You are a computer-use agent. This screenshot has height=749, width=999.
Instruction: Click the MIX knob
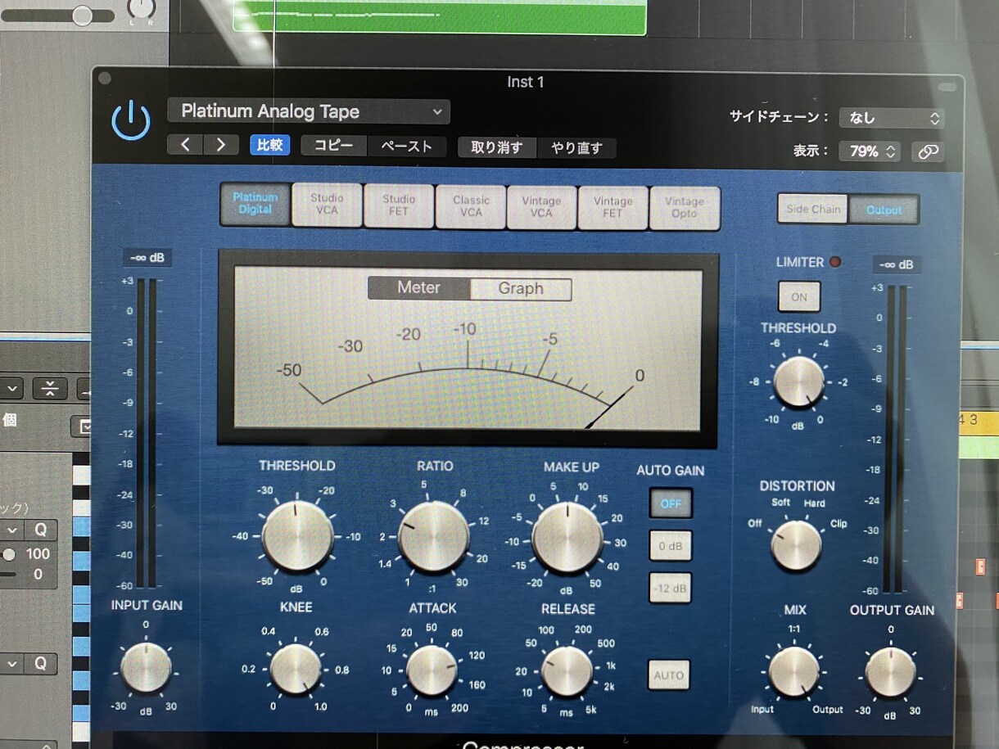794,672
